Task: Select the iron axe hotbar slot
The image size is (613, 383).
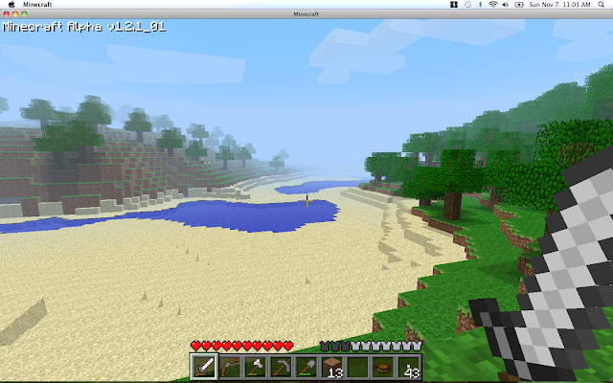Action: point(256,368)
